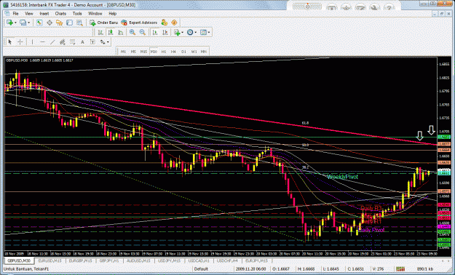Switch to the AUDUSD,M15 chart tab
The height and width of the screenshot is (275, 455).
(138, 260)
